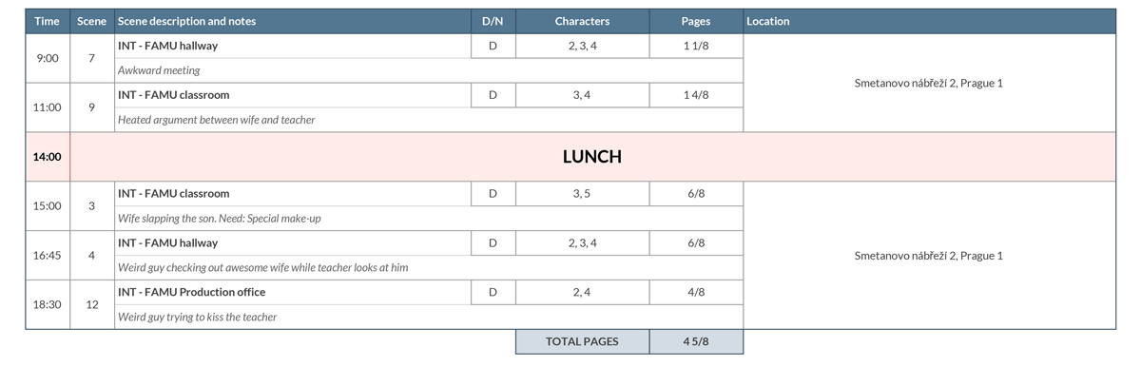Select the morning Smetanovo nábřeží location cell
Screen dimensions: 1141x367
[929, 83]
